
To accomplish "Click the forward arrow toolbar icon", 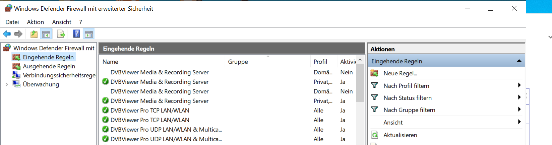I will pyautogui.click(x=18, y=34).
